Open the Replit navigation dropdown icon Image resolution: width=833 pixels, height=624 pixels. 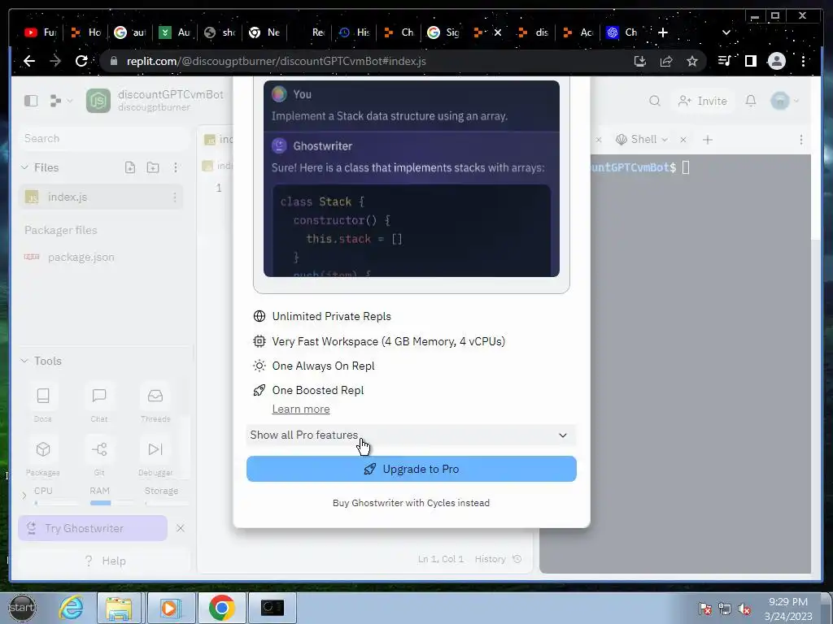point(60,101)
